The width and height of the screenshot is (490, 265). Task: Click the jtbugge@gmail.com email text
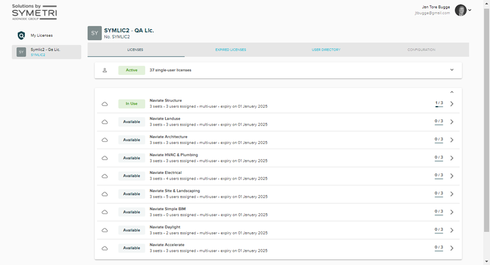click(x=432, y=13)
